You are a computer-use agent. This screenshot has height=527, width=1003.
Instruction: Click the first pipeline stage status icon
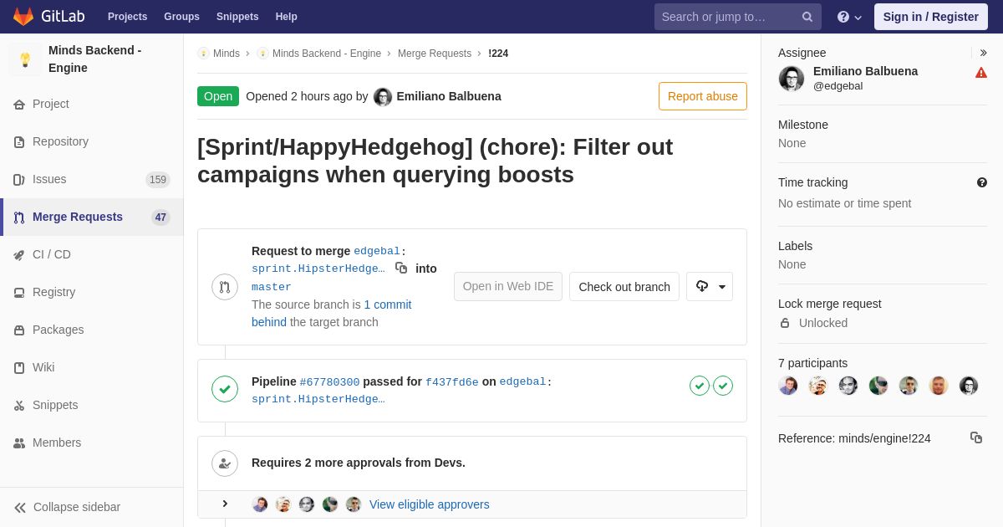tap(700, 386)
